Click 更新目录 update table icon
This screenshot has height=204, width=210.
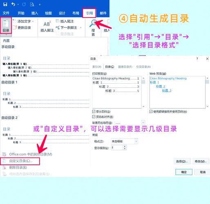[x=14, y=27]
